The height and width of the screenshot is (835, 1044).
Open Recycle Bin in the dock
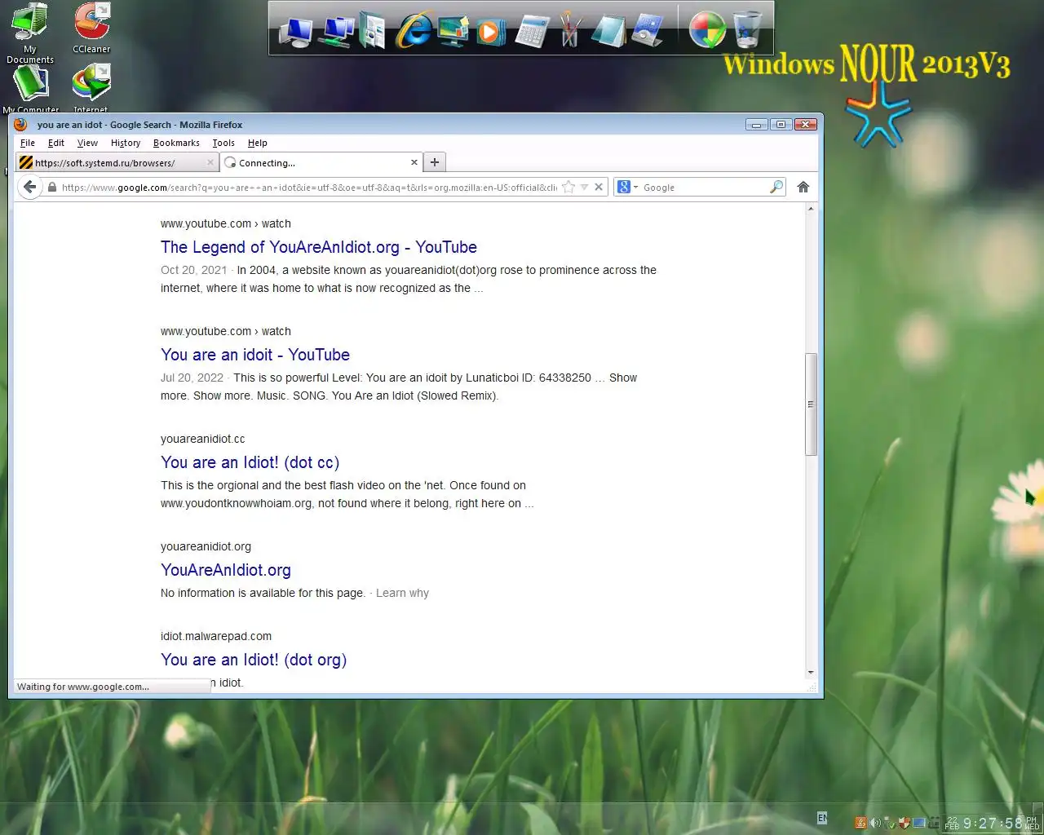(x=747, y=30)
